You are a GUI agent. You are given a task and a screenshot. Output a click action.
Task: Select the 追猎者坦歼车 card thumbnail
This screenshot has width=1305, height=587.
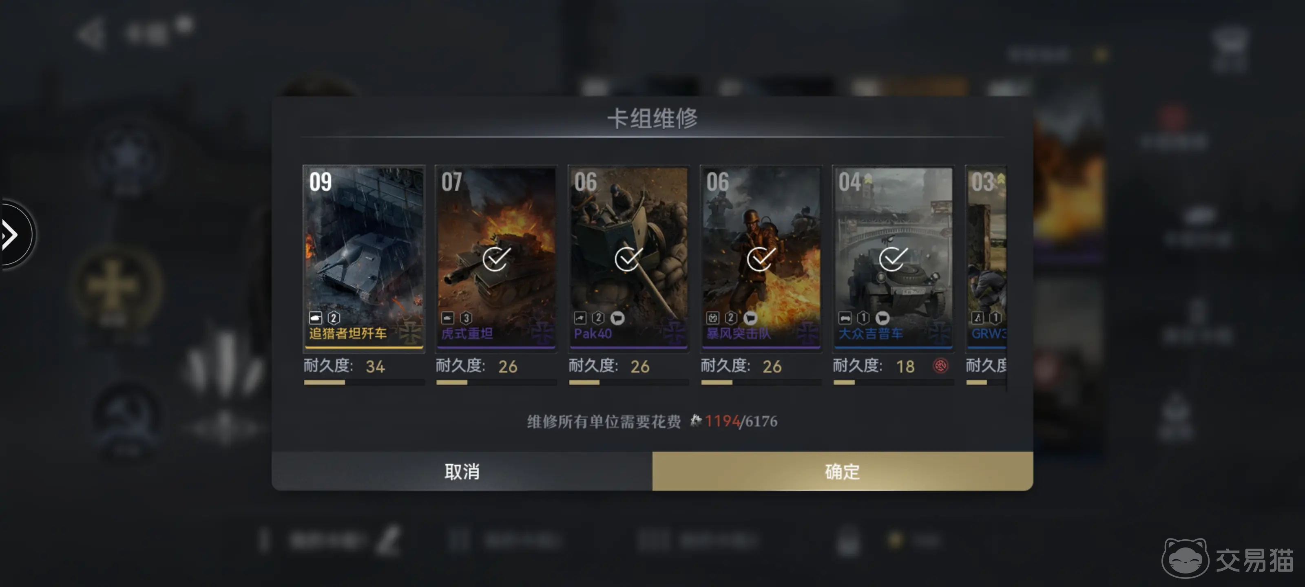coord(364,258)
